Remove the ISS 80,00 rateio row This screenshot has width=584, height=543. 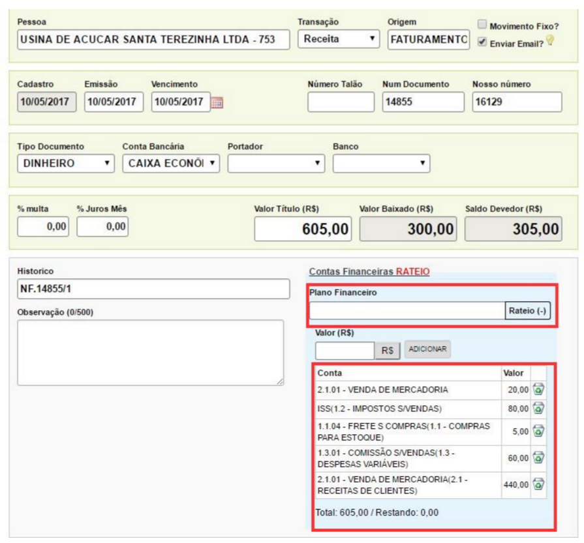tap(539, 409)
